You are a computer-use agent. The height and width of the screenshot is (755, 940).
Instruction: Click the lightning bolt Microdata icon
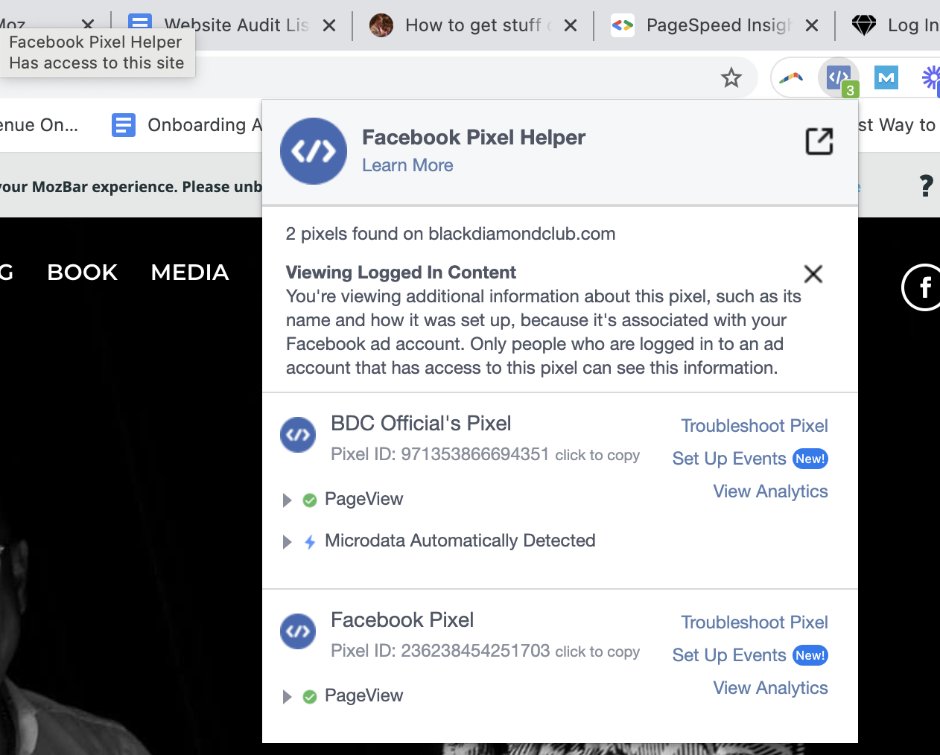[310, 542]
